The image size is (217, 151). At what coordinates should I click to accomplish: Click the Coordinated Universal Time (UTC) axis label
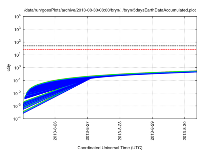coord(110,148)
